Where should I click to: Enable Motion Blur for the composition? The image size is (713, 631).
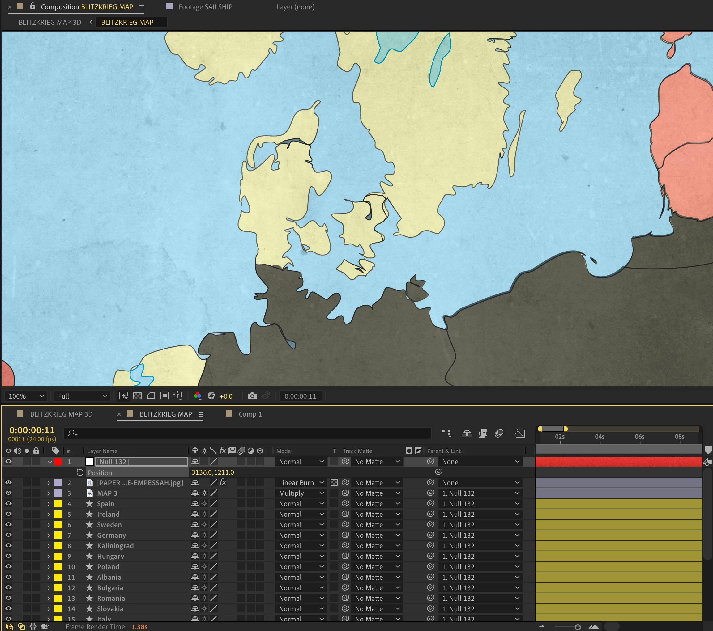pos(499,433)
